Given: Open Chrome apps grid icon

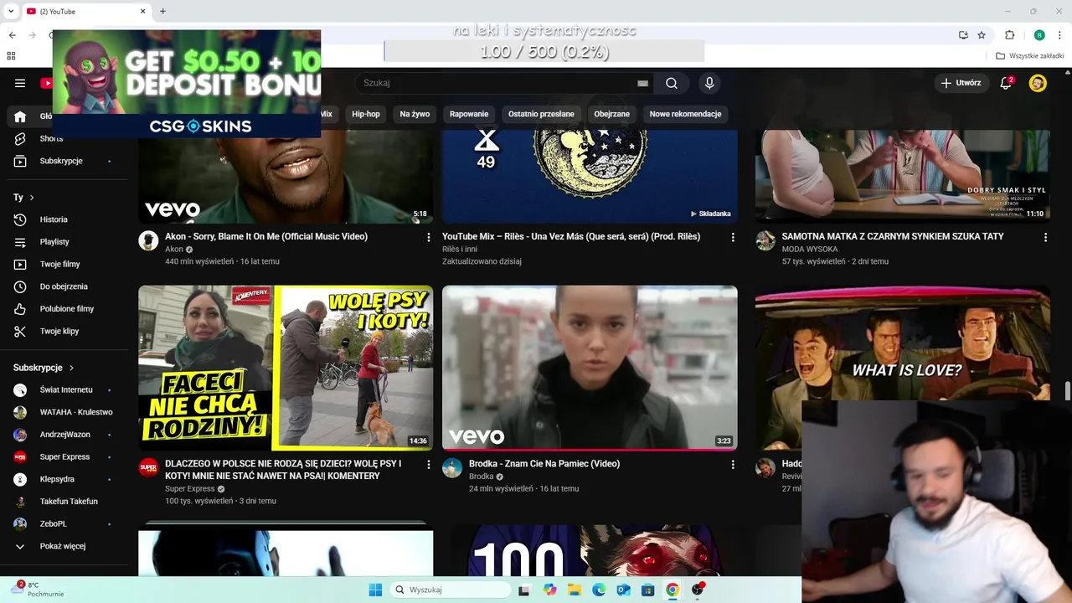Looking at the screenshot, I should pos(11,56).
